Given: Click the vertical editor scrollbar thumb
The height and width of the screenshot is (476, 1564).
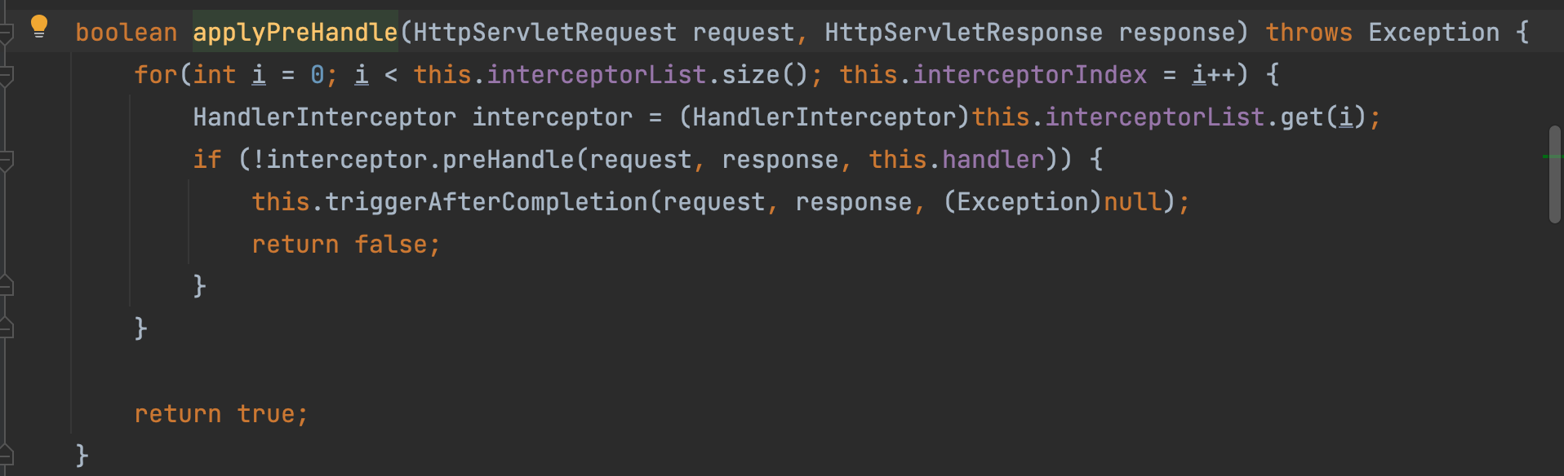Looking at the screenshot, I should (x=1554, y=174).
